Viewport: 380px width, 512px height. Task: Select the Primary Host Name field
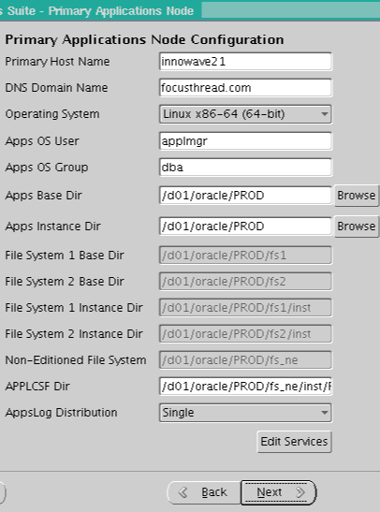245,62
